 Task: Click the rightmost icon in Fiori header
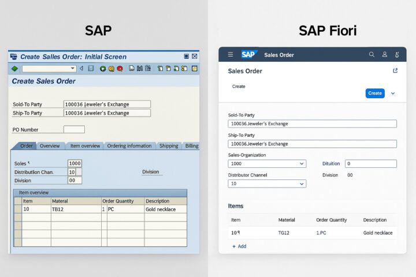click(397, 55)
